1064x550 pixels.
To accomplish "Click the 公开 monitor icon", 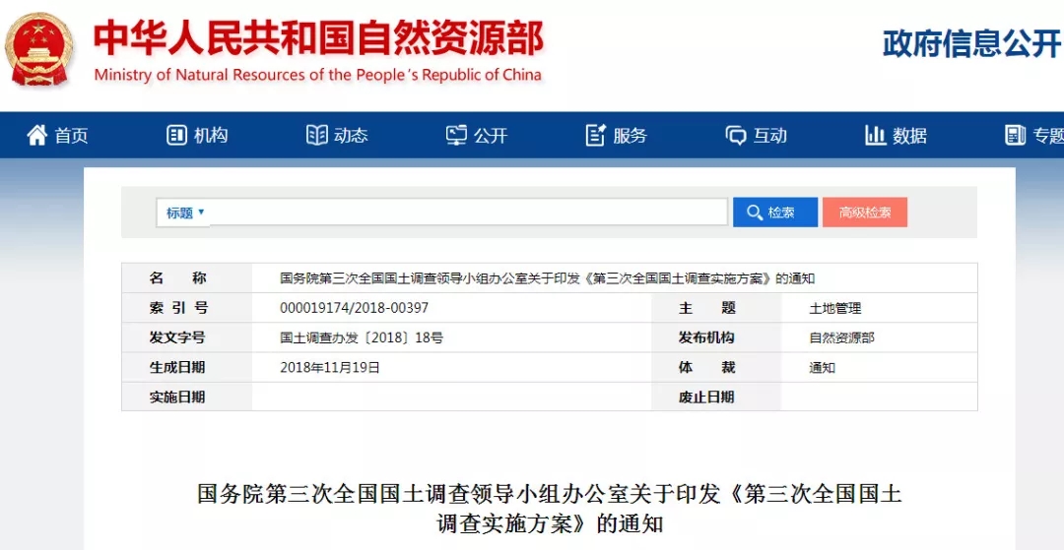I will (456, 136).
